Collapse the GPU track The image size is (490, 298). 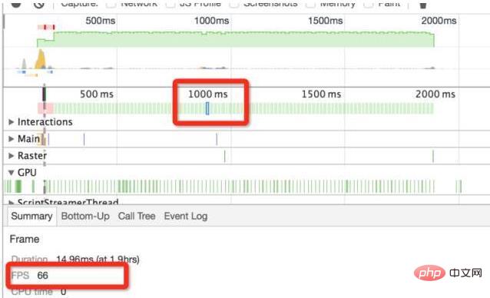[12, 173]
